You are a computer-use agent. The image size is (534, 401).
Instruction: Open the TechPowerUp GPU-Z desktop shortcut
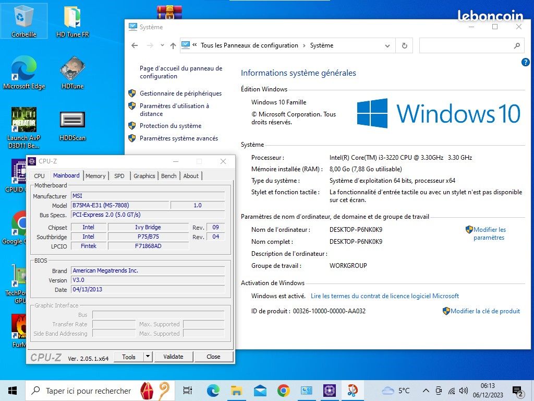click(17, 285)
